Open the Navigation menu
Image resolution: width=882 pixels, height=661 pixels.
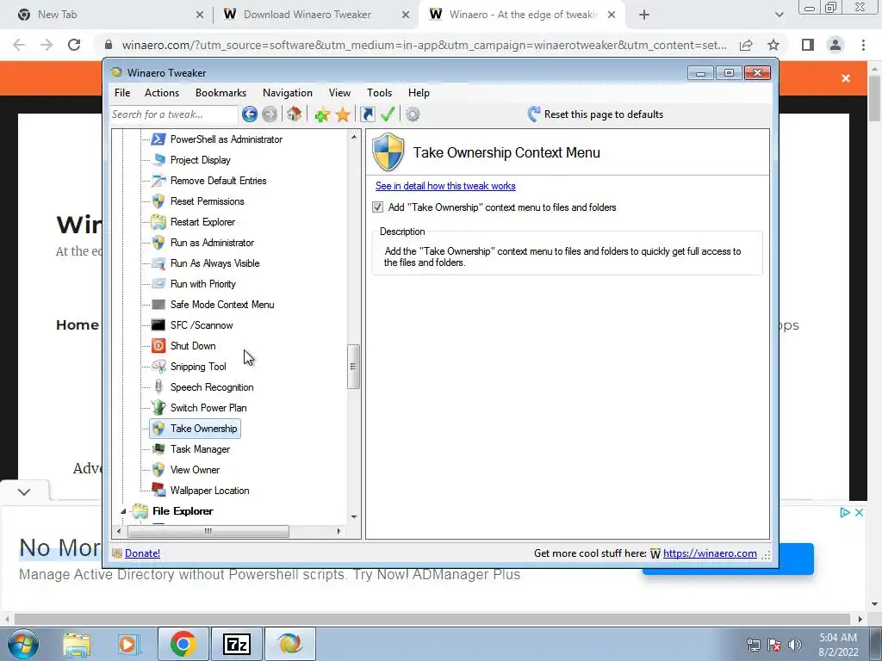click(288, 93)
